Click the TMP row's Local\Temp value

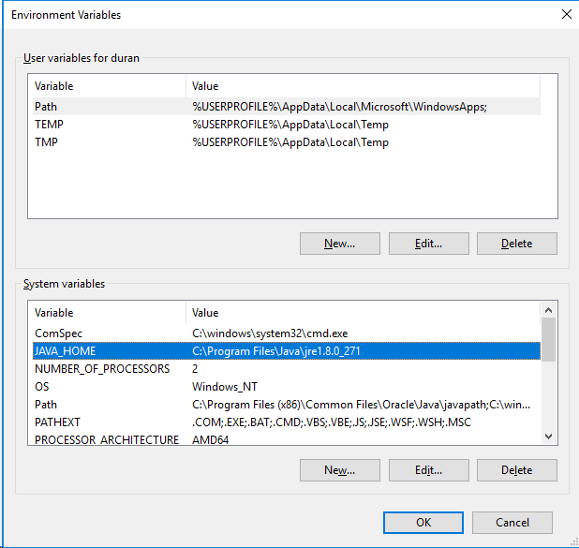pos(290,142)
